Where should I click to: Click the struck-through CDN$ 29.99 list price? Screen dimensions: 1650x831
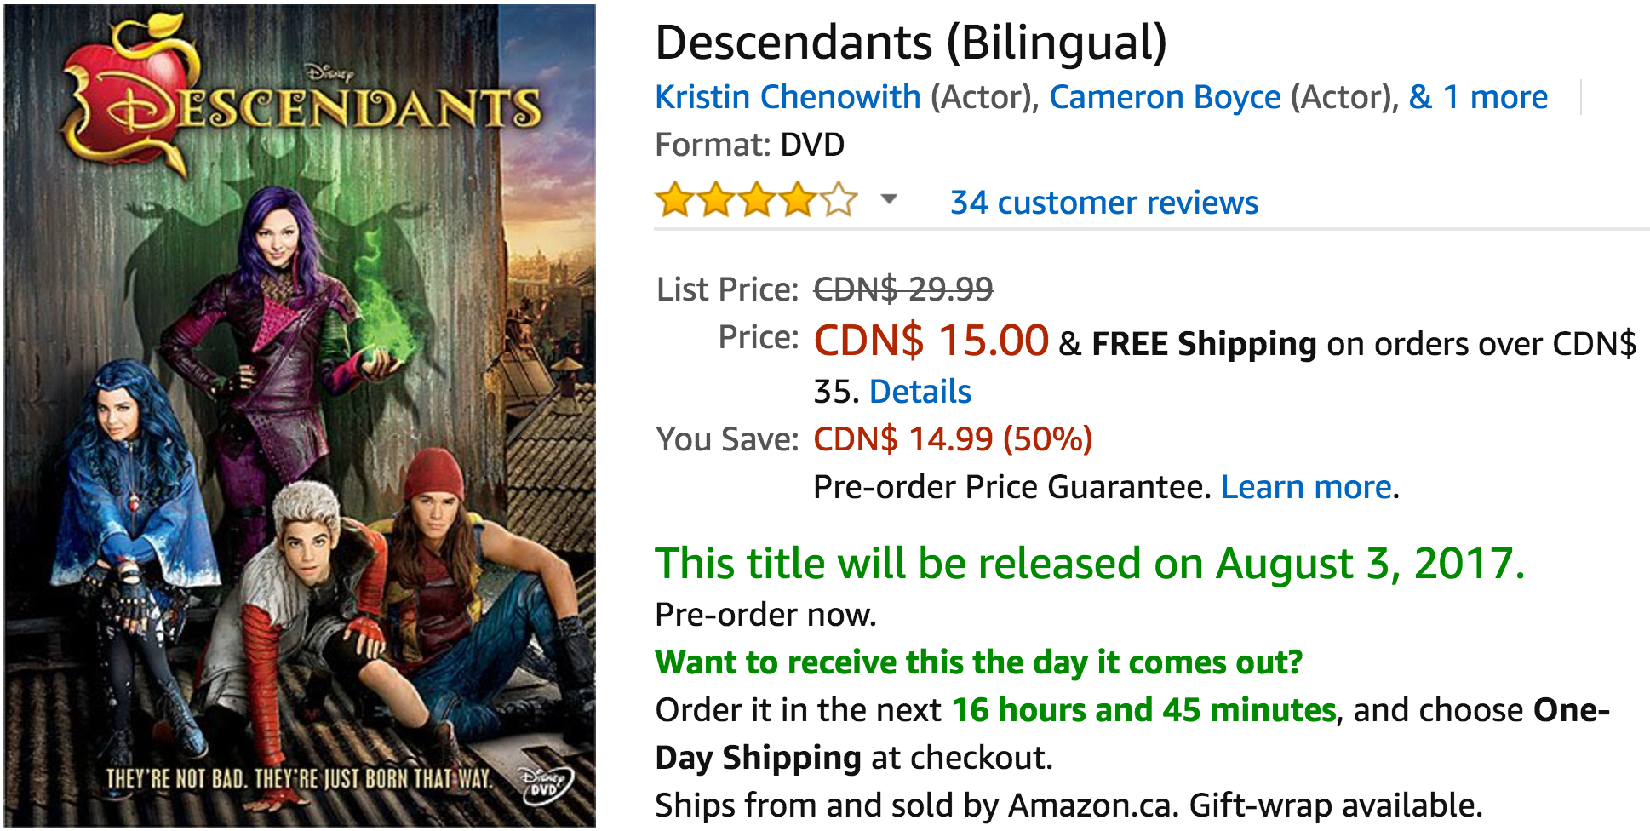point(902,289)
